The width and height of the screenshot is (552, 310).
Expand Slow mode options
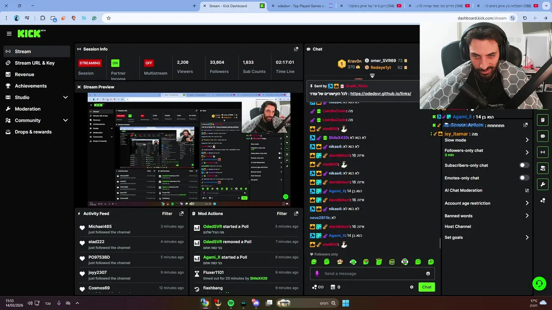click(x=527, y=140)
